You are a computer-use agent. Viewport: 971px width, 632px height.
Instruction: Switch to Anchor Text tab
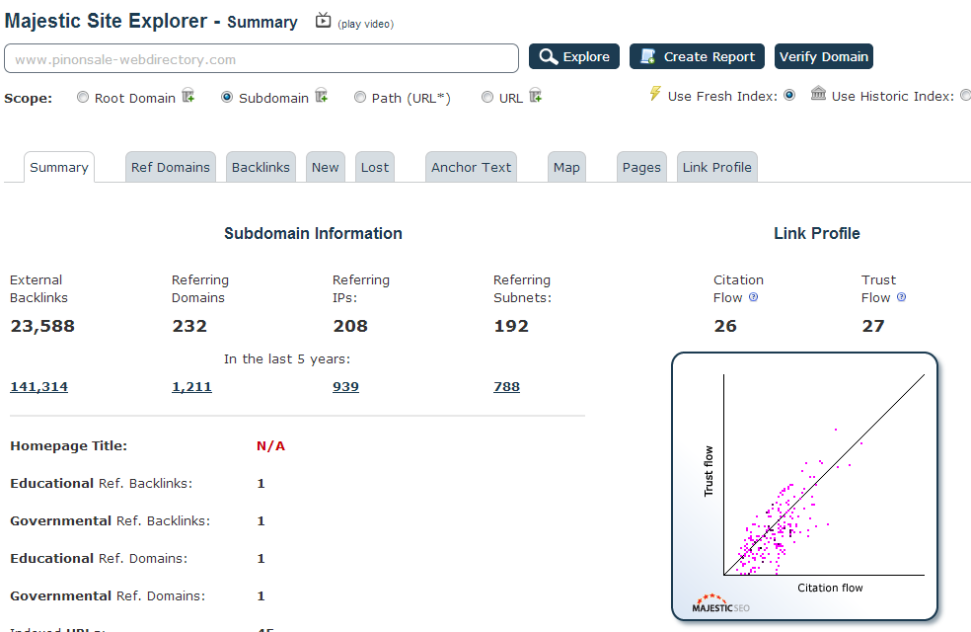click(x=472, y=167)
